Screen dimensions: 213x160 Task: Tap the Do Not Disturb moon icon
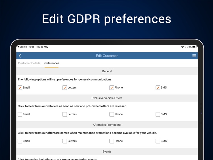pos(185,47)
